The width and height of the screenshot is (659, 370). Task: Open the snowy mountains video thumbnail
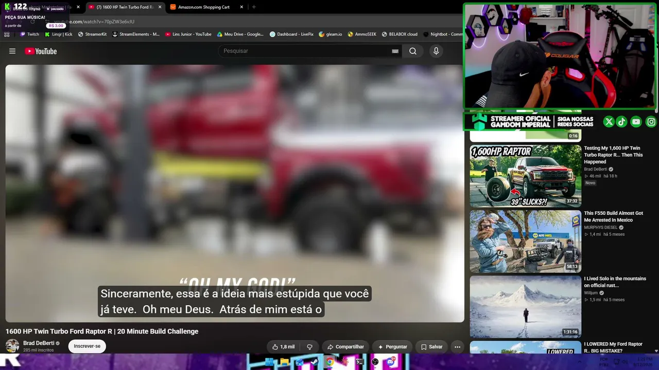pyautogui.click(x=526, y=307)
